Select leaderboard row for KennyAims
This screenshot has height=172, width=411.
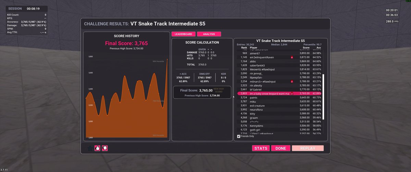click(x=279, y=126)
